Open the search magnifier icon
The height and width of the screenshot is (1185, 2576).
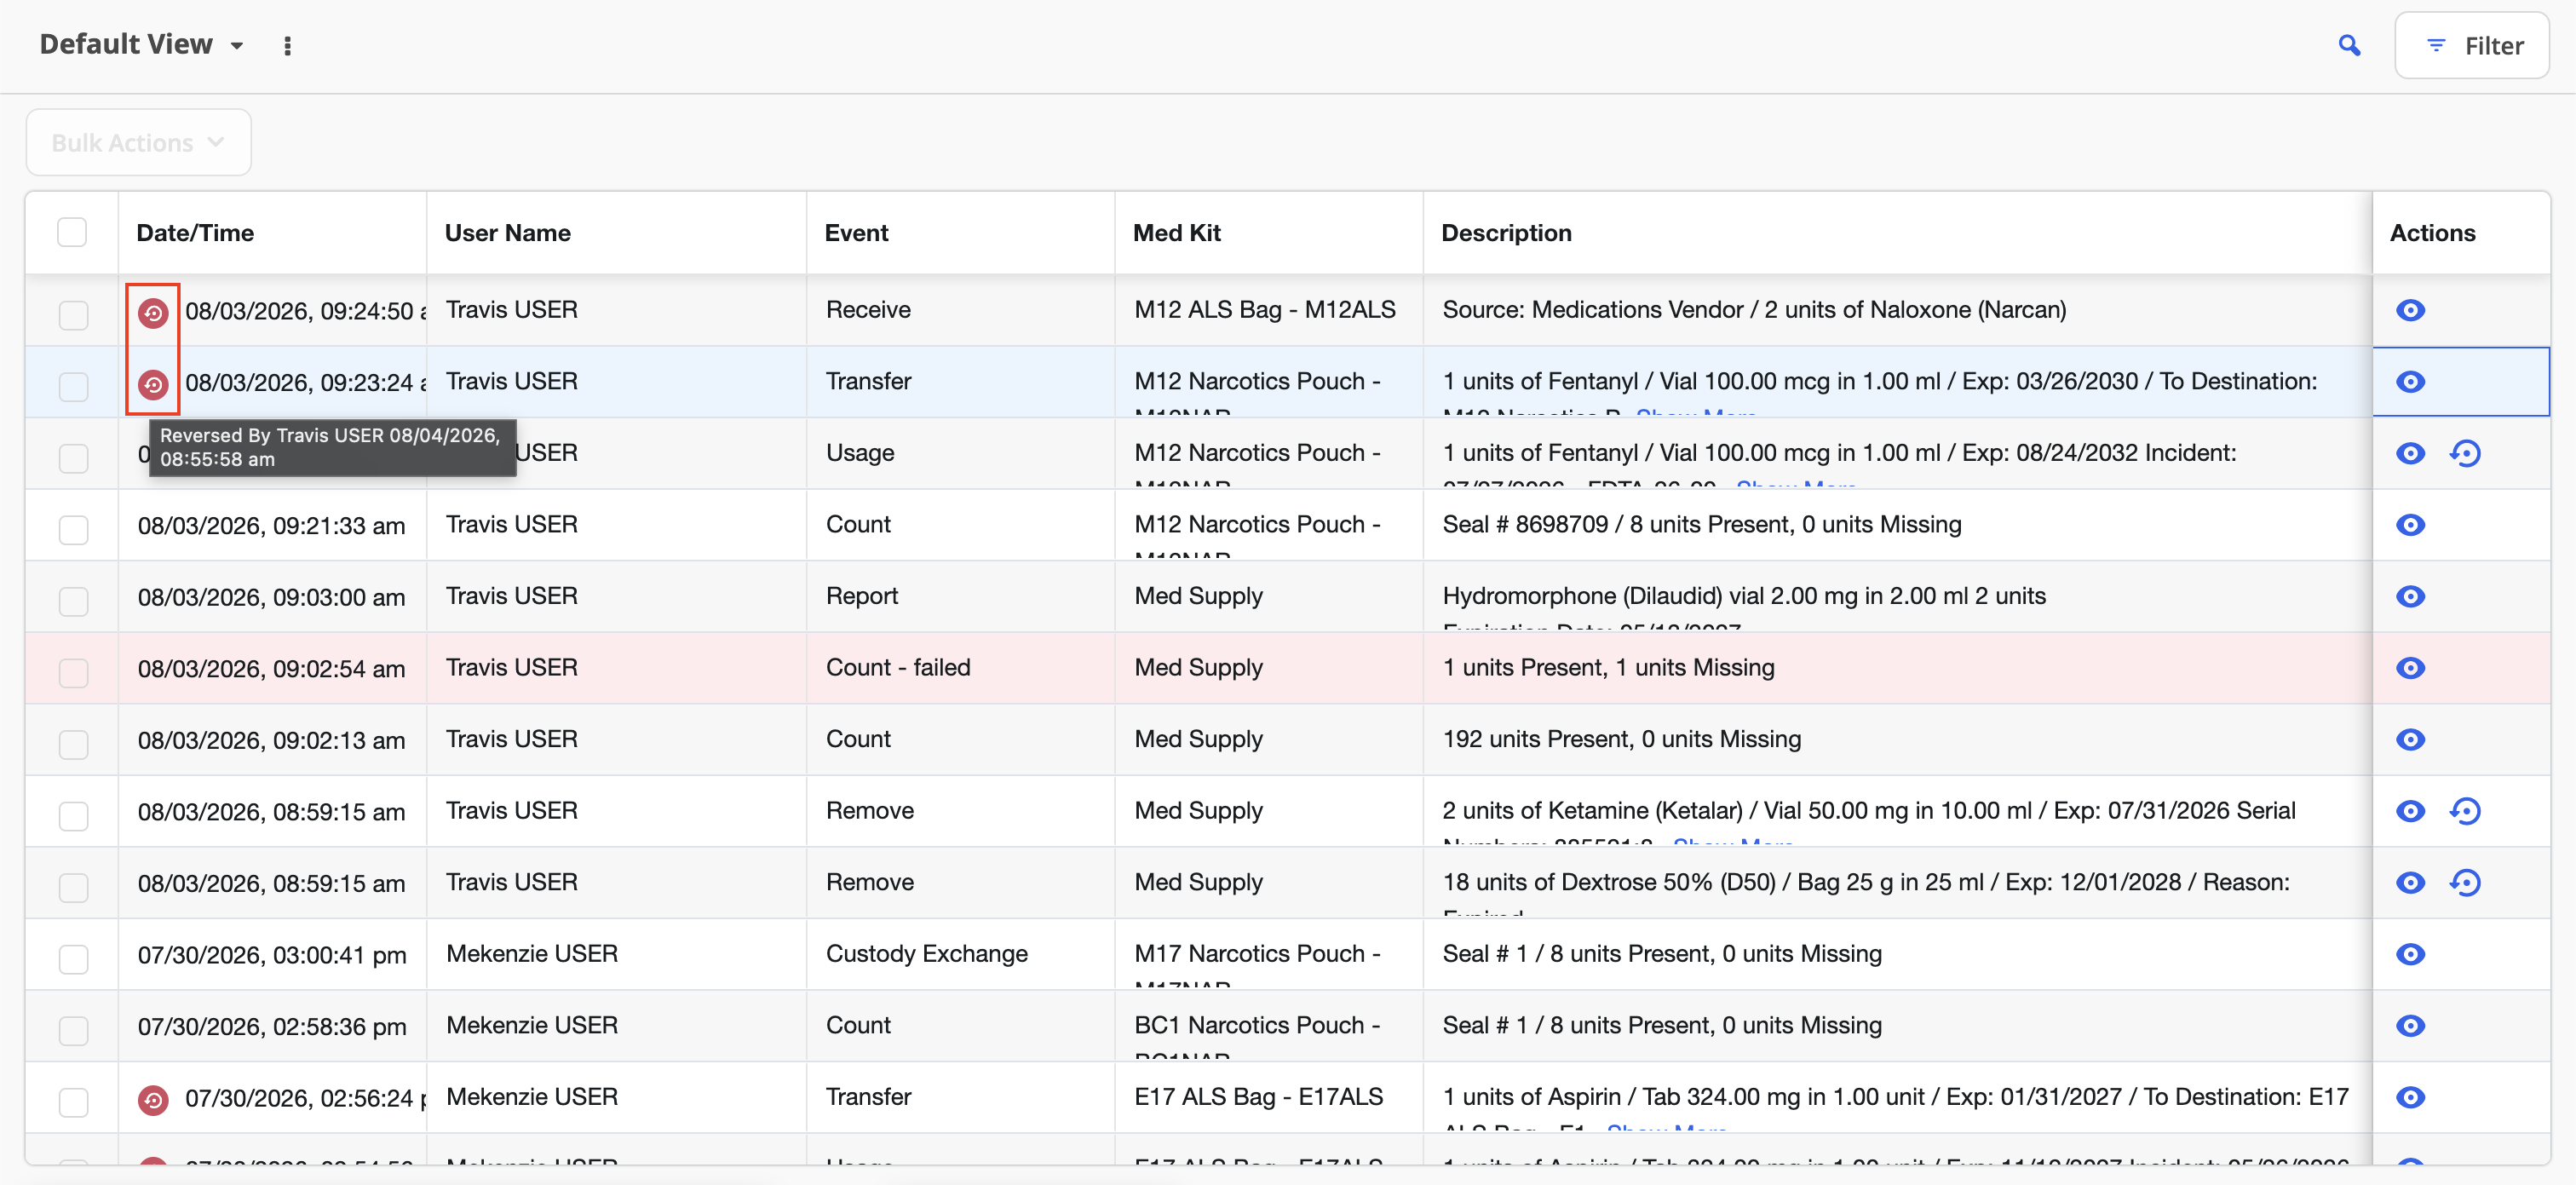coord(2349,46)
